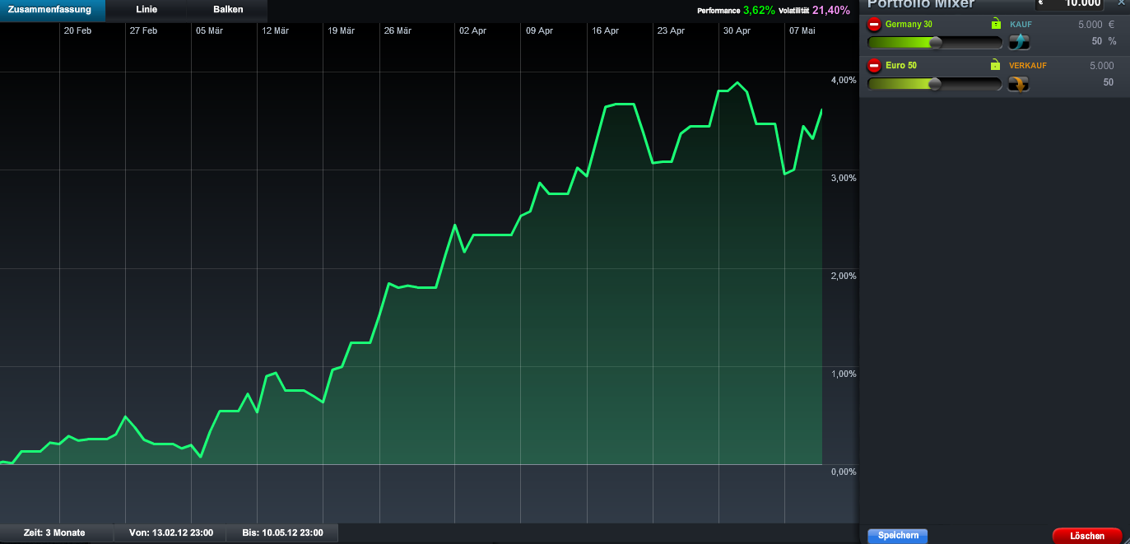Close the Portfolio Mixer panel
The image size is (1130, 544).
coord(1120,3)
